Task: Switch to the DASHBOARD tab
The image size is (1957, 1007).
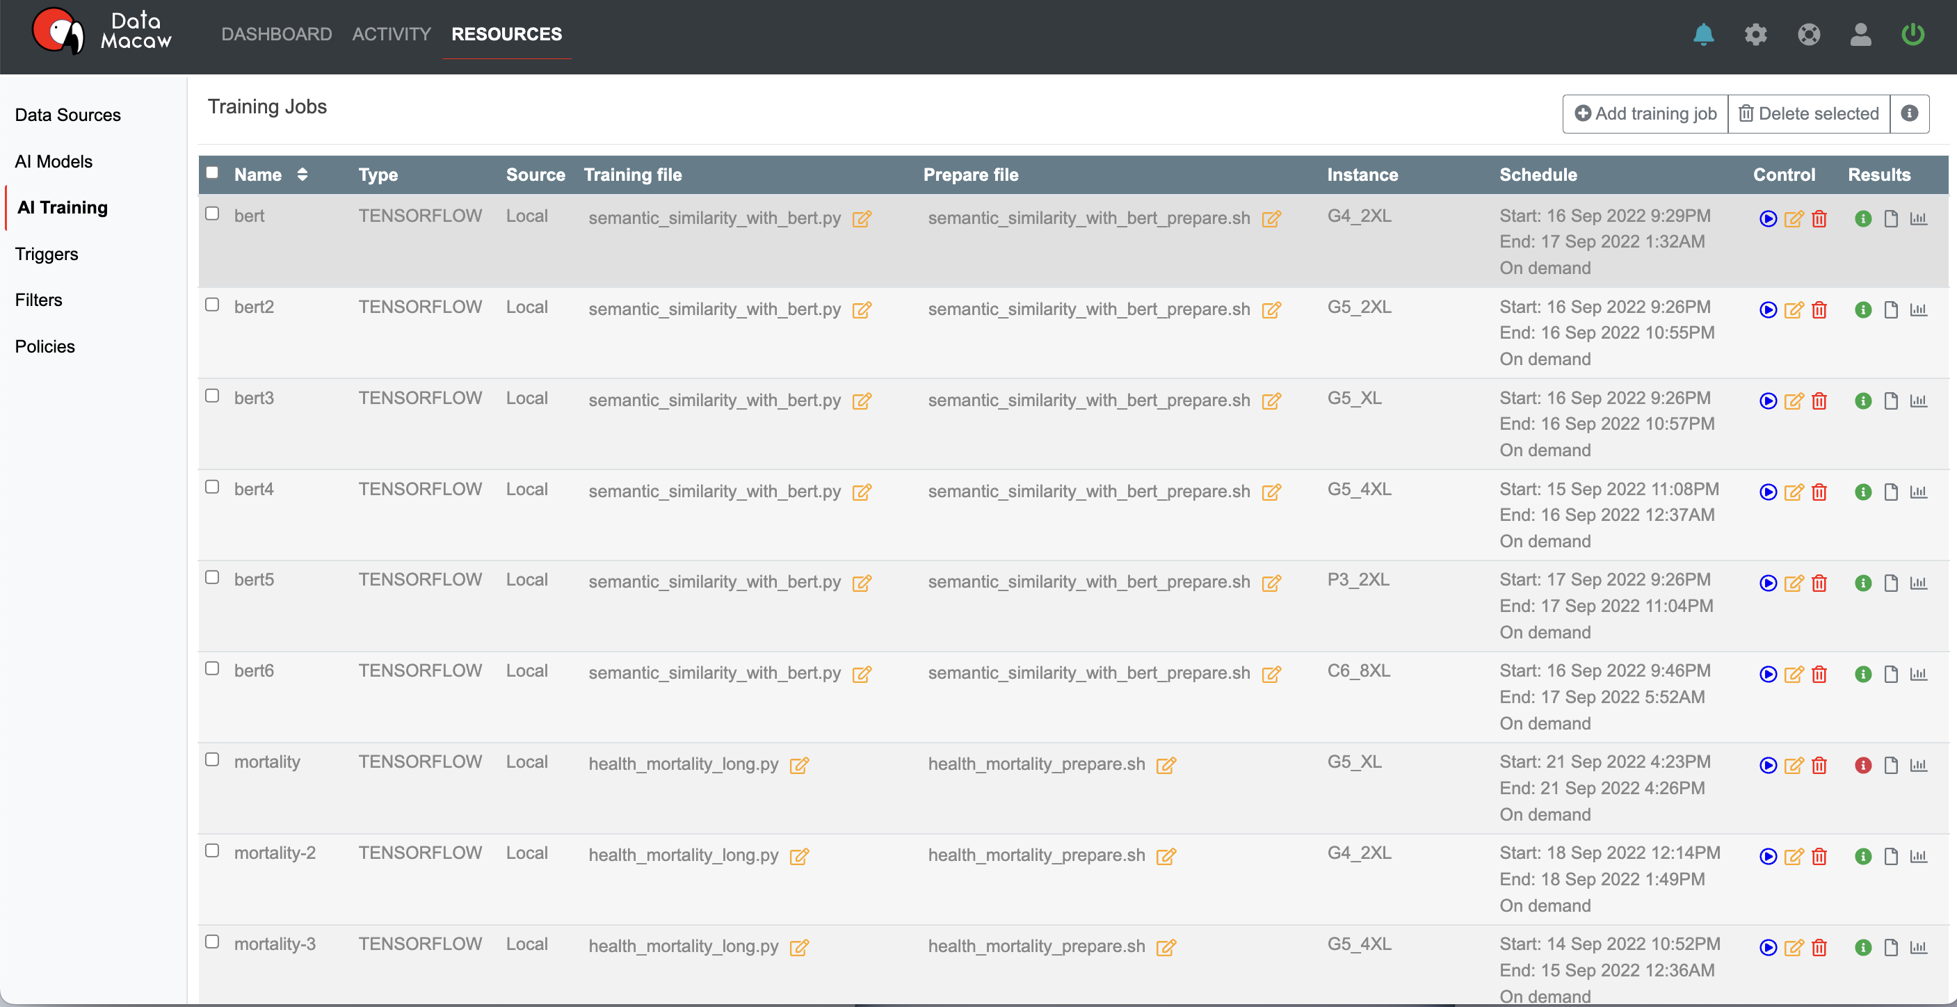Action: pyautogui.click(x=277, y=34)
